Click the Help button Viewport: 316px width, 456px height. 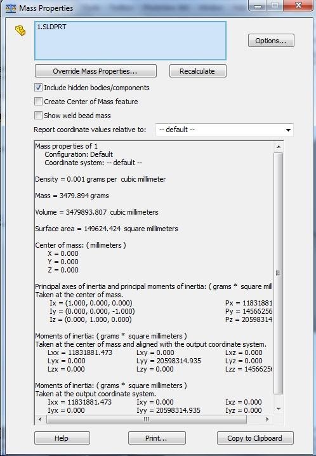62,438
